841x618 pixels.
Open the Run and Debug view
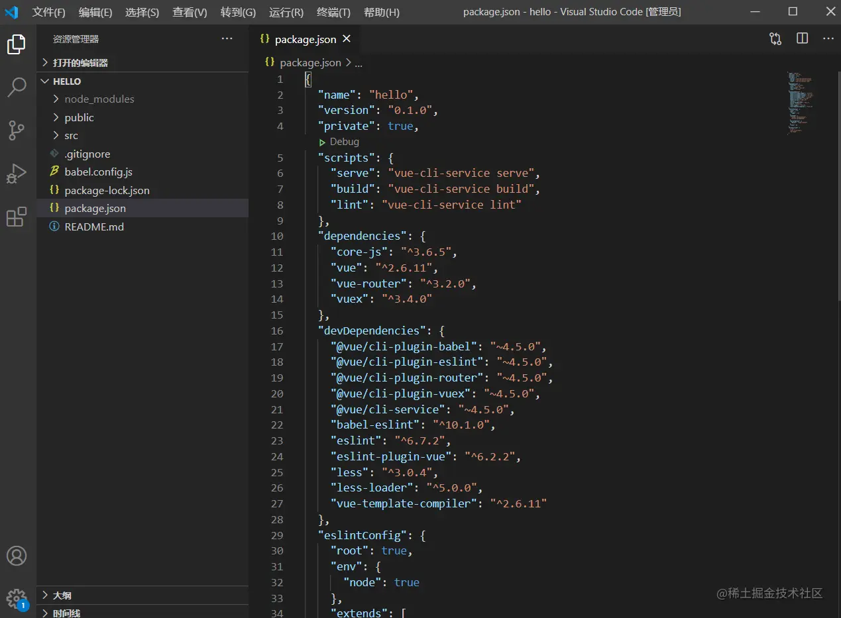[17, 174]
